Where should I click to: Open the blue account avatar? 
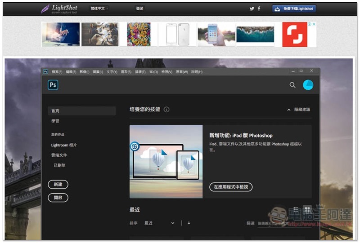[x=308, y=85]
